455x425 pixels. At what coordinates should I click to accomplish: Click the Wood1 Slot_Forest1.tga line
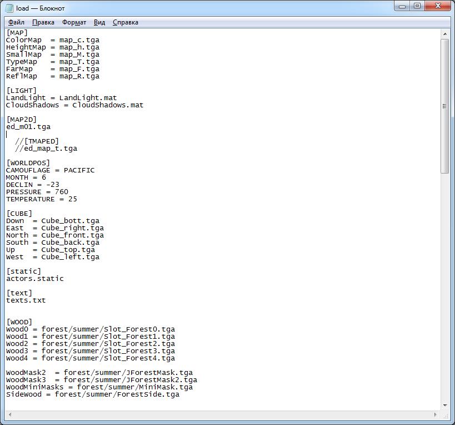(91, 337)
